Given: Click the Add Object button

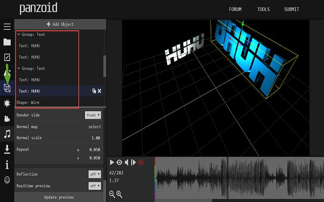Looking at the screenshot, I should pyautogui.click(x=60, y=24).
